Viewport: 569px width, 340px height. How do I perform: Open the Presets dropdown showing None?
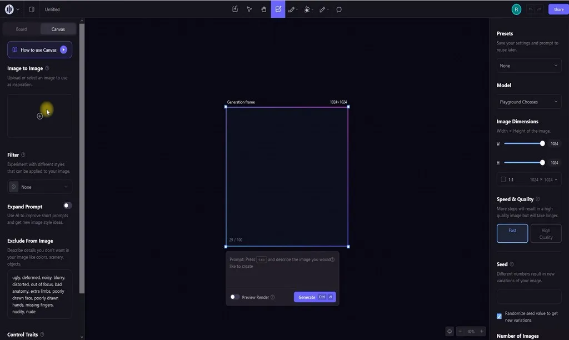(528, 65)
